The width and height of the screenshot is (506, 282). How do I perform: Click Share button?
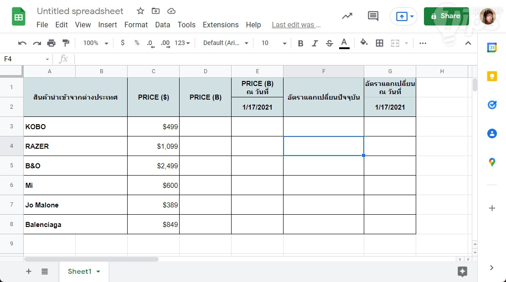coord(446,16)
